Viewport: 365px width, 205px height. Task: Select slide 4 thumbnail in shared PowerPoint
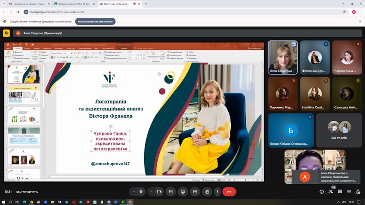(24, 136)
